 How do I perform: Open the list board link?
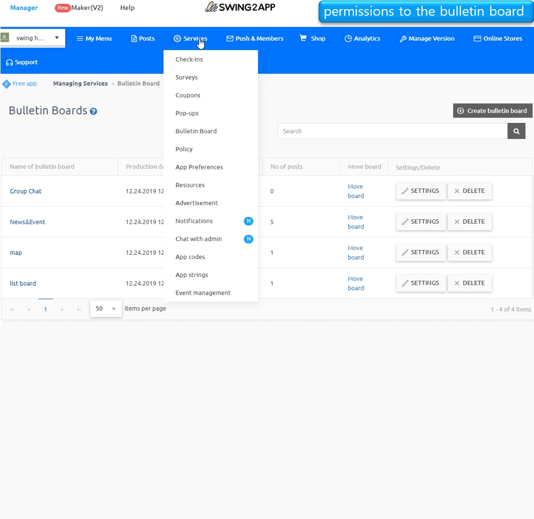tap(23, 283)
